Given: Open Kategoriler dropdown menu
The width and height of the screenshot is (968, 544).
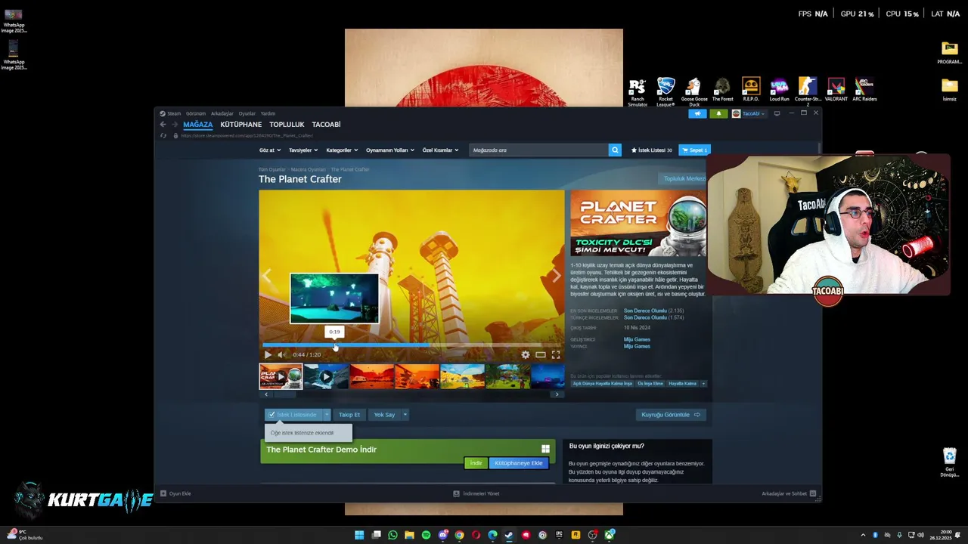Looking at the screenshot, I should pyautogui.click(x=342, y=150).
